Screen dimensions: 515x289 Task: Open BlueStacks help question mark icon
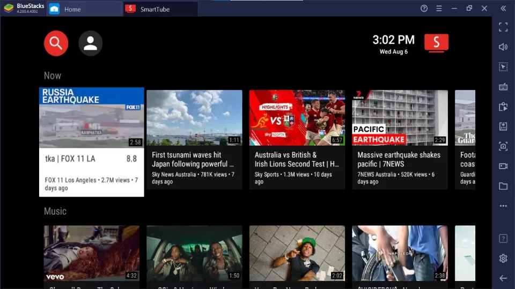pyautogui.click(x=424, y=9)
